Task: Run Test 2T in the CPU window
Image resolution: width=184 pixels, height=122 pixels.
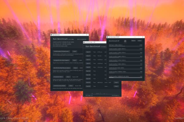Action: 88,56
